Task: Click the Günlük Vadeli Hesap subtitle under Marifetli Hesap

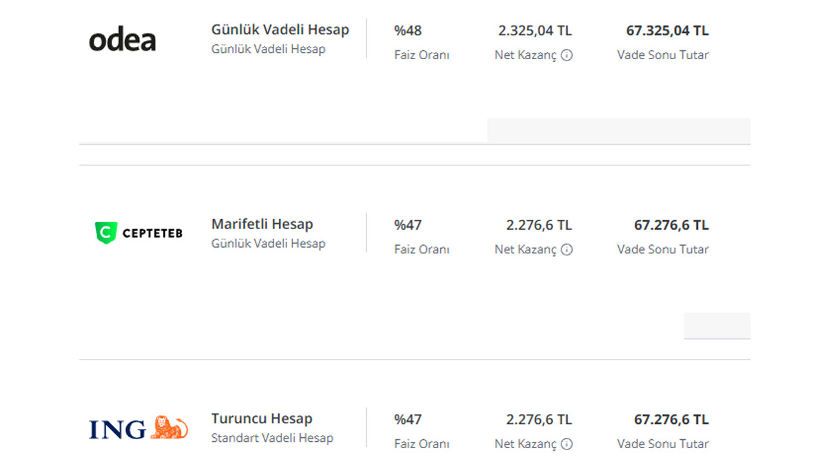Action: (x=268, y=243)
